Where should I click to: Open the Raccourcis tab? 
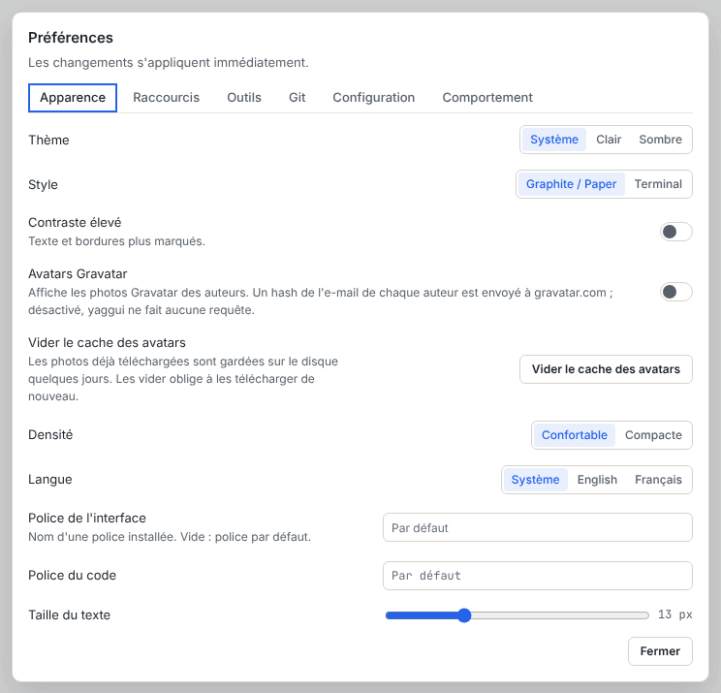click(166, 98)
